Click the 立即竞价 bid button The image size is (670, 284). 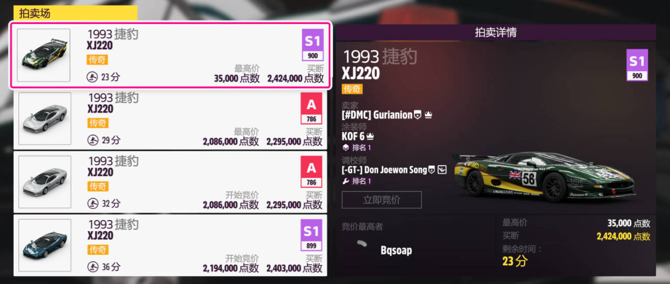pyautogui.click(x=382, y=200)
